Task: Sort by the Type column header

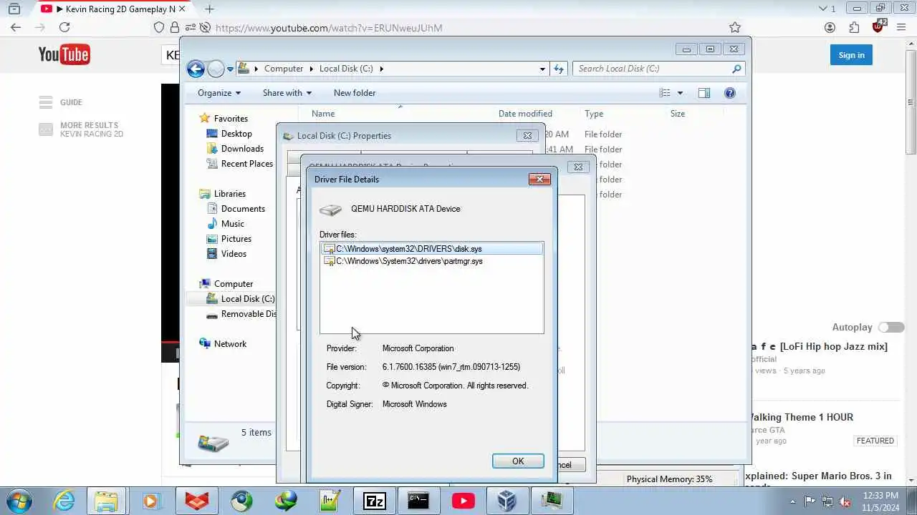Action: pos(594,114)
